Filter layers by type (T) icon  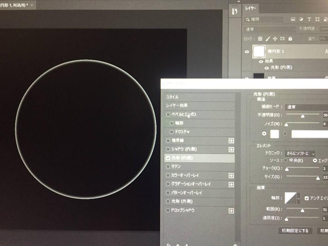click(x=309, y=19)
